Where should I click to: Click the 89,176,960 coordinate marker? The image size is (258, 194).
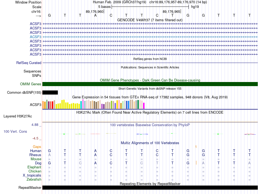[95, 11]
